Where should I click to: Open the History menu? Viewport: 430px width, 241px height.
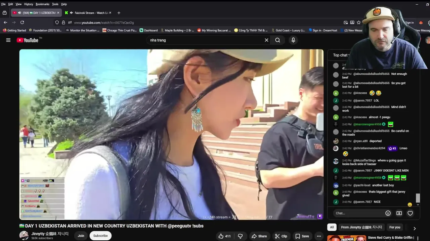click(x=29, y=4)
